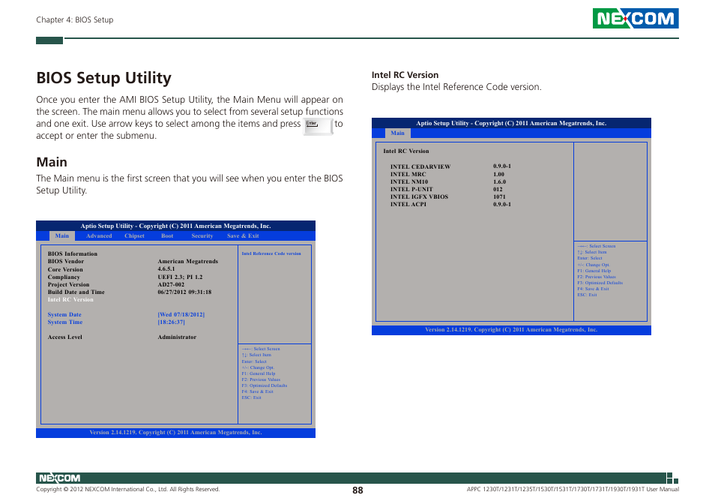The height and width of the screenshot is (504, 715).
Task: Open the Boot tab
Action: [x=167, y=235]
